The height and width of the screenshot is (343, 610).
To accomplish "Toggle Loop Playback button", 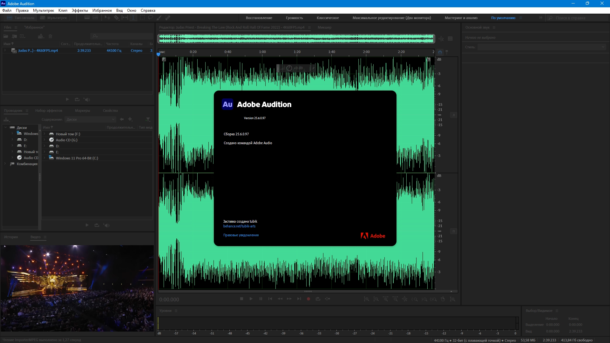I will pos(318,299).
